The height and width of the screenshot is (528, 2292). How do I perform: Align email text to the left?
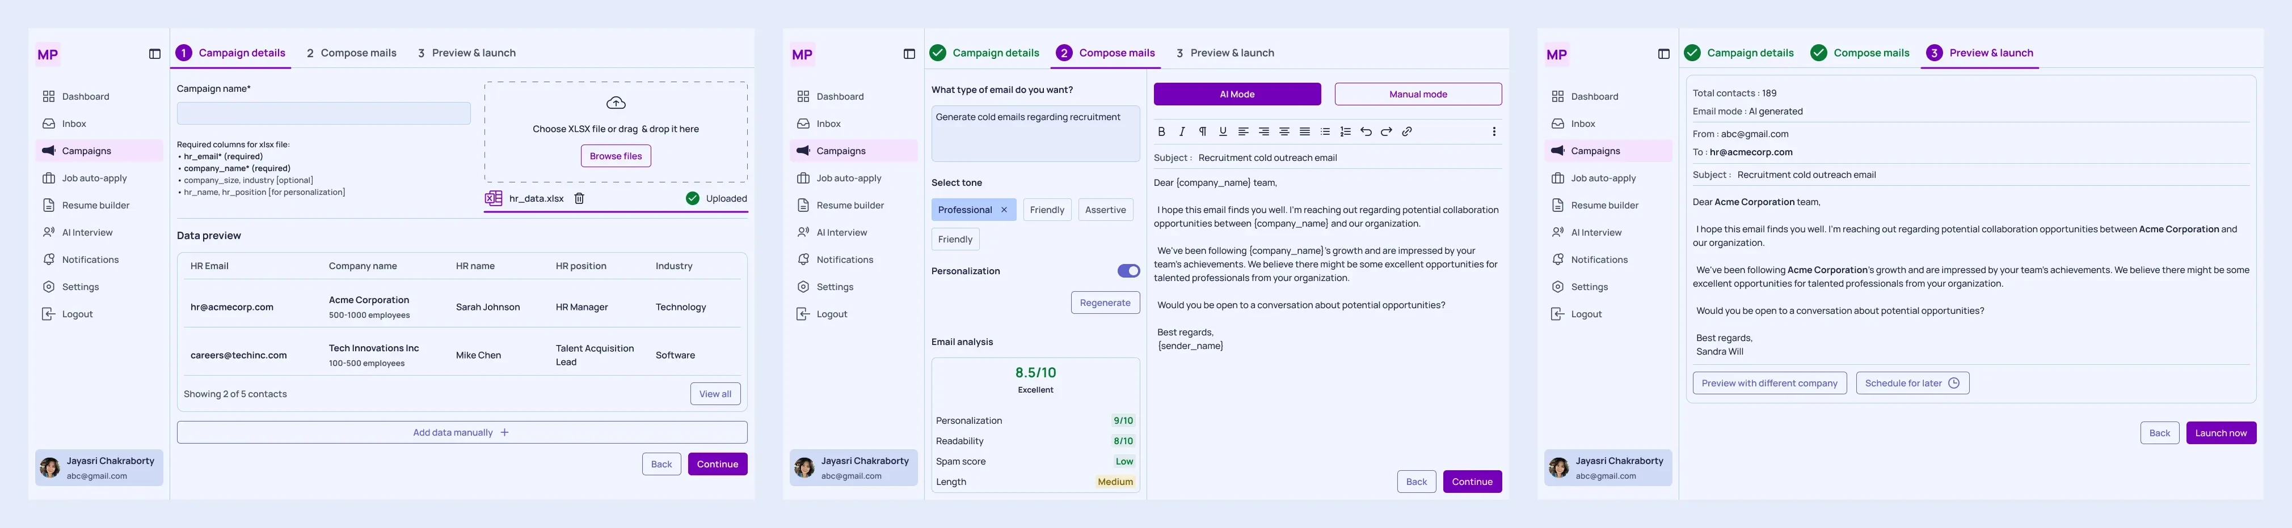click(x=1243, y=131)
